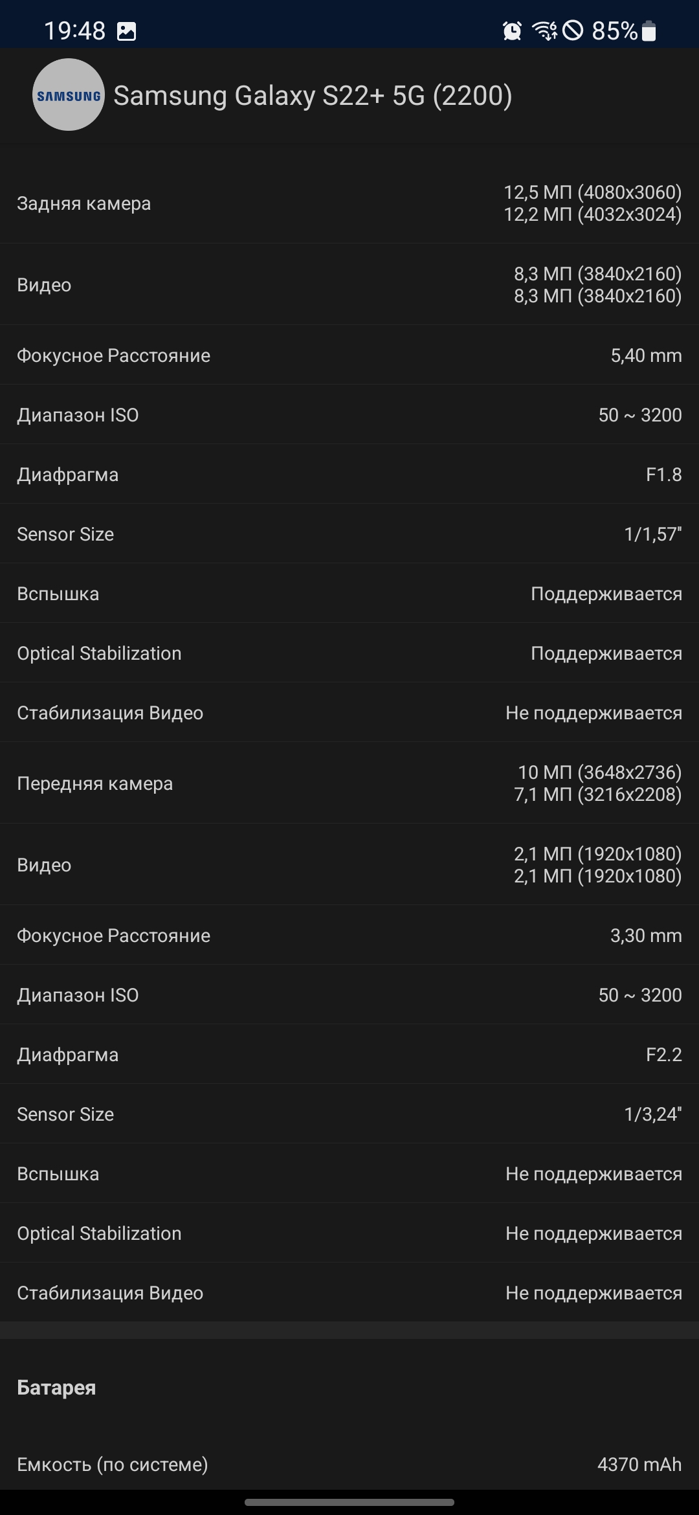The width and height of the screenshot is (699, 1515).
Task: Tap the 5,40 mm focal length row
Action: click(x=349, y=355)
